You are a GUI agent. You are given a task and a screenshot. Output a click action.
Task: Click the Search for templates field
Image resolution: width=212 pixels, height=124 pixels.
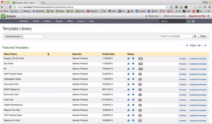176,36
